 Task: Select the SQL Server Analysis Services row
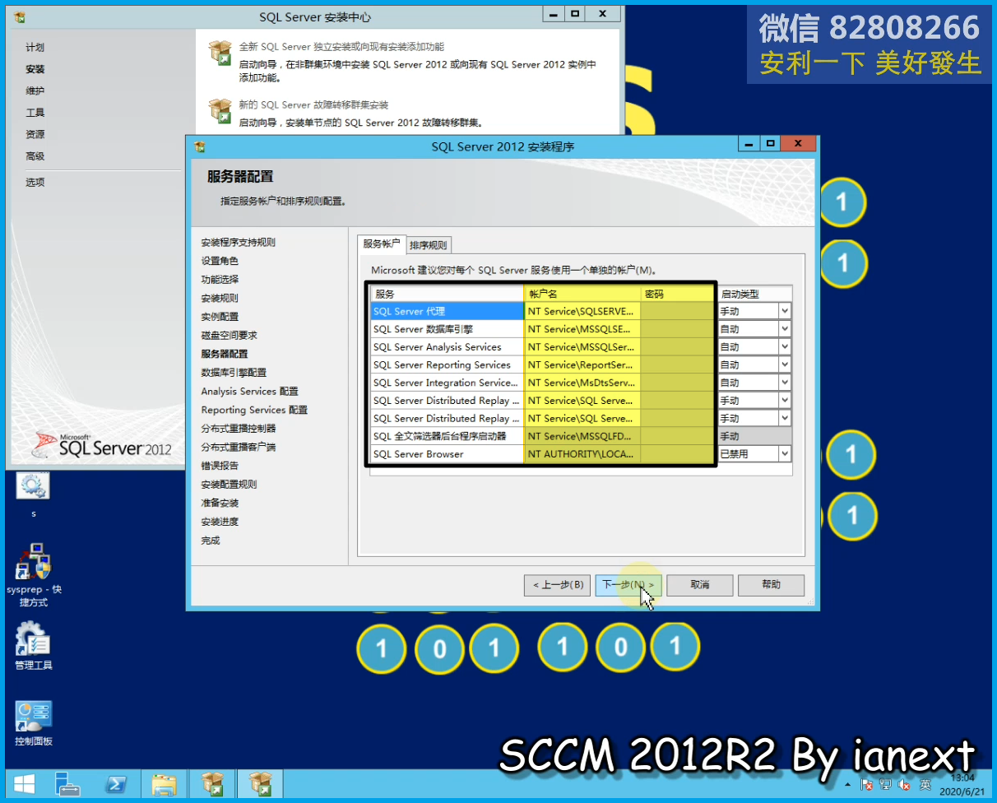tap(447, 347)
